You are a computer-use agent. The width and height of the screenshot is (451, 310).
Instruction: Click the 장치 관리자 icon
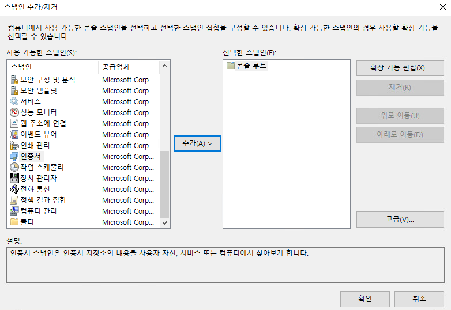[14, 178]
